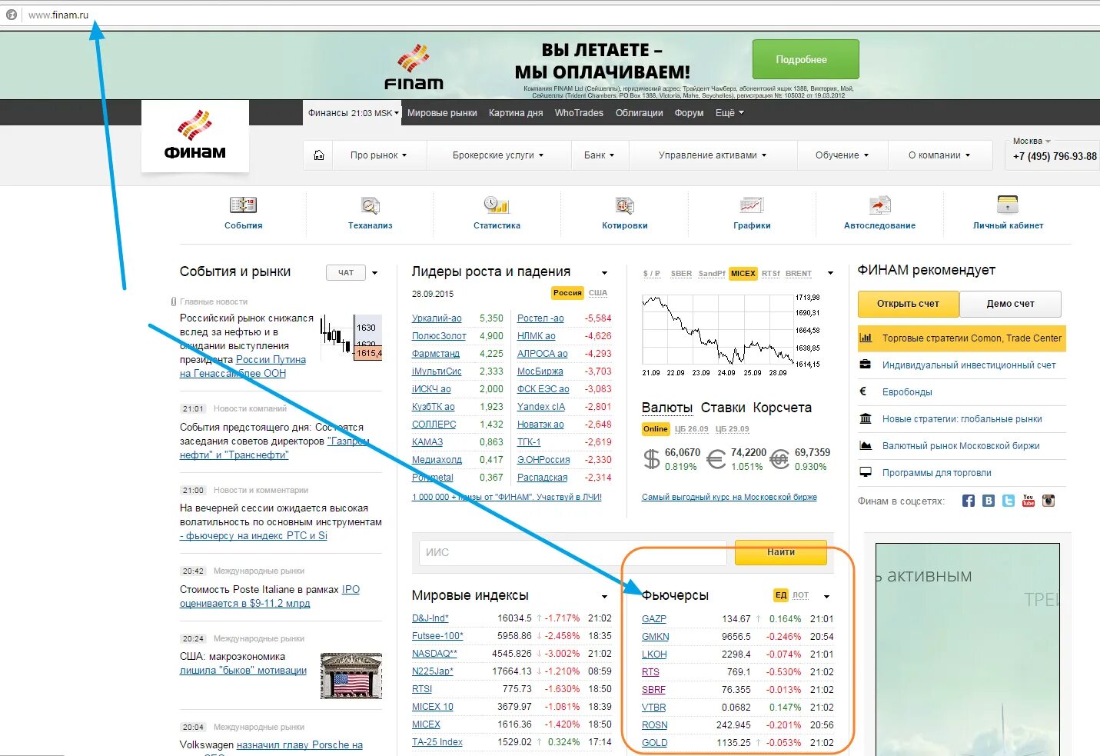Open the GAZP futures link

click(654, 619)
